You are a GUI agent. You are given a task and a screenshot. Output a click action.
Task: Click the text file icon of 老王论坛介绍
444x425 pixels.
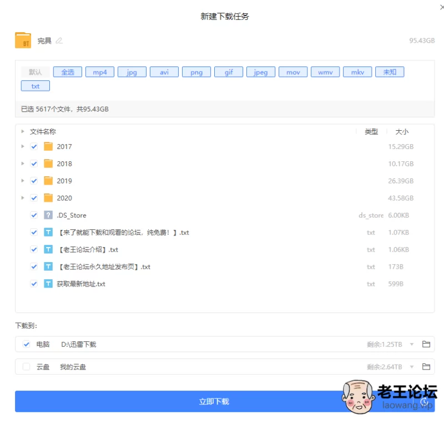click(48, 249)
